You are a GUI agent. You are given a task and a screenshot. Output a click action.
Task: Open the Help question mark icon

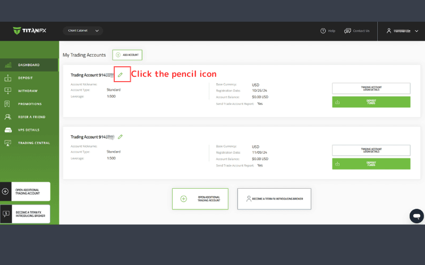coord(323,31)
